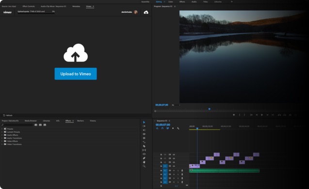Viewport: 309px width, 189px height.
Task: Click Add Marker in Program monitor
Action: coord(234,115)
